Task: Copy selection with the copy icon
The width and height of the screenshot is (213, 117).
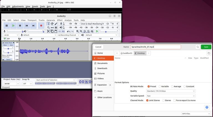Action: (x=52, y=31)
